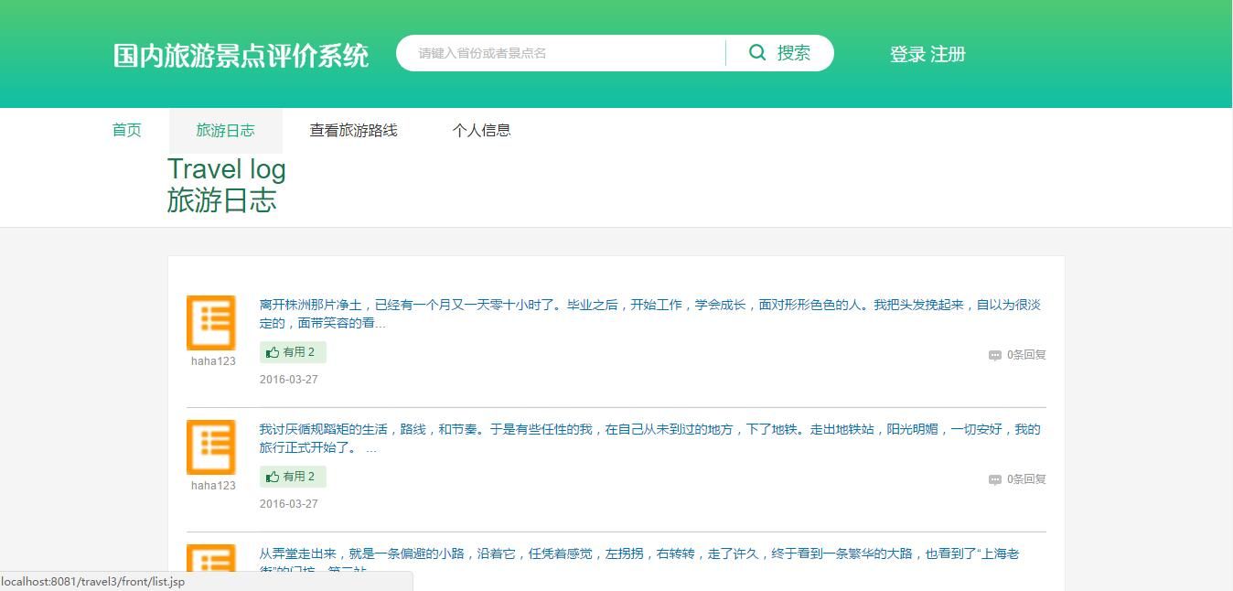Click the second post's orange avatar icon

point(211,446)
